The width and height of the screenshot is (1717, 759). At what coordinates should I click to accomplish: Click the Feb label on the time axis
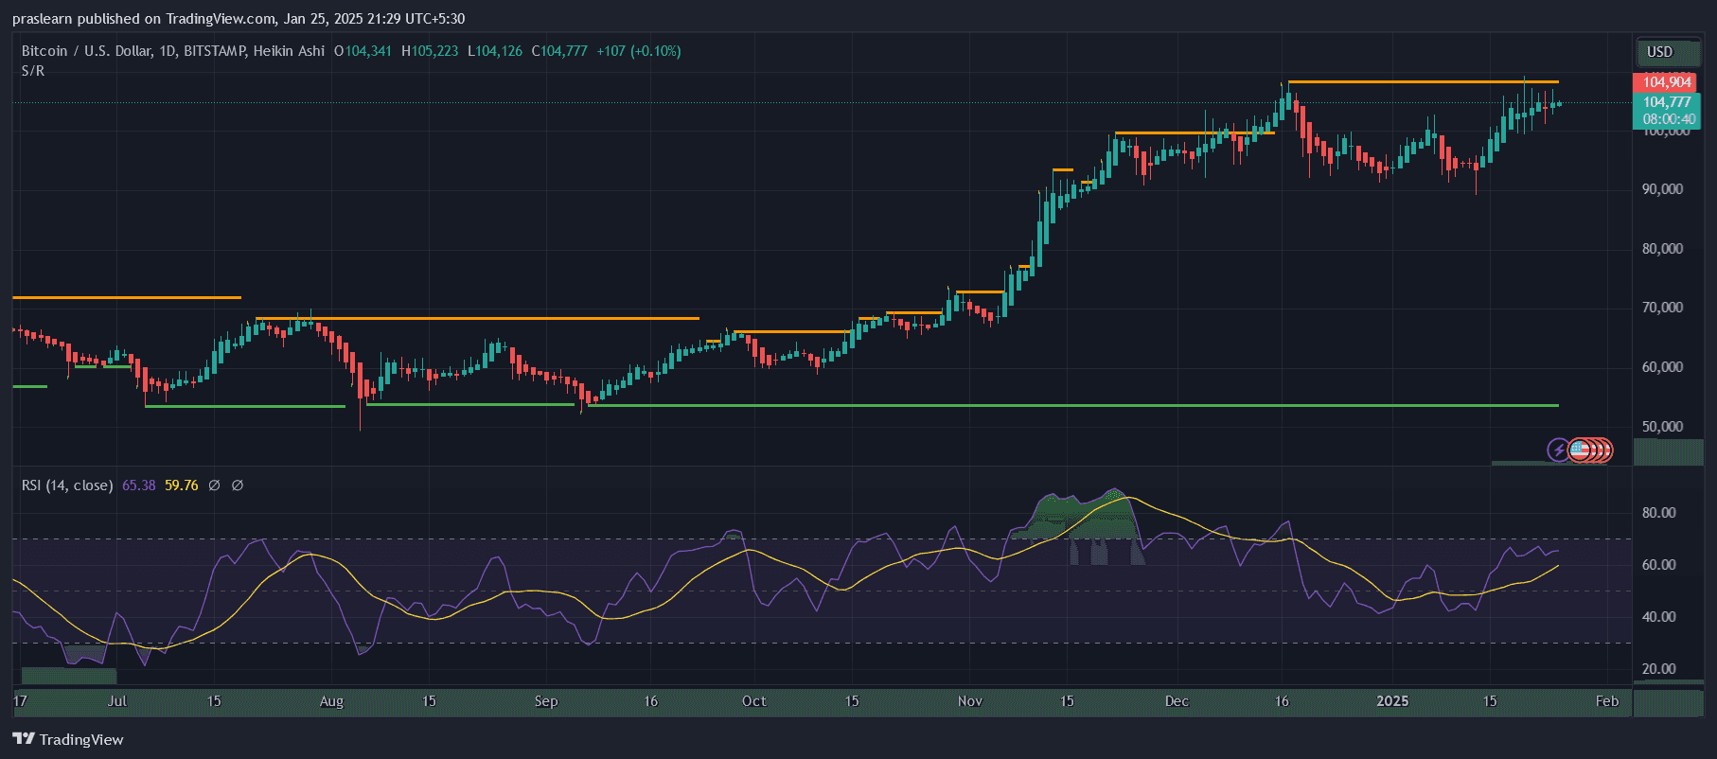[1606, 701]
